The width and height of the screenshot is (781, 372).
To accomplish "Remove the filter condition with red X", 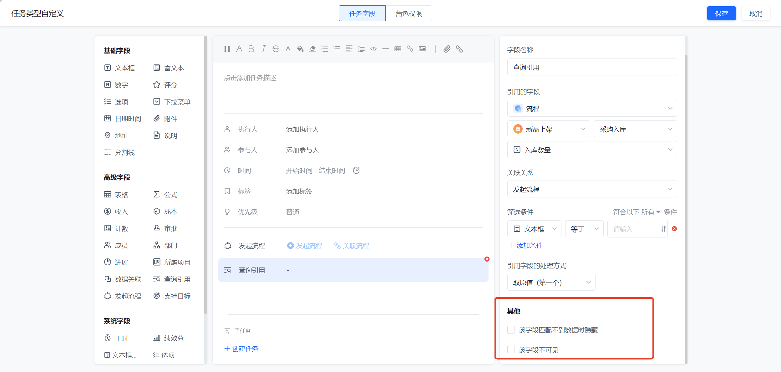I will 674,229.
